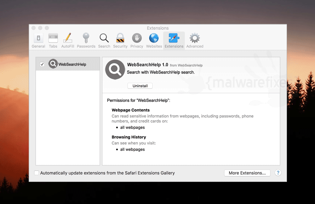This screenshot has width=315, height=204.
Task: Click the red close window button
Action: [34, 28]
